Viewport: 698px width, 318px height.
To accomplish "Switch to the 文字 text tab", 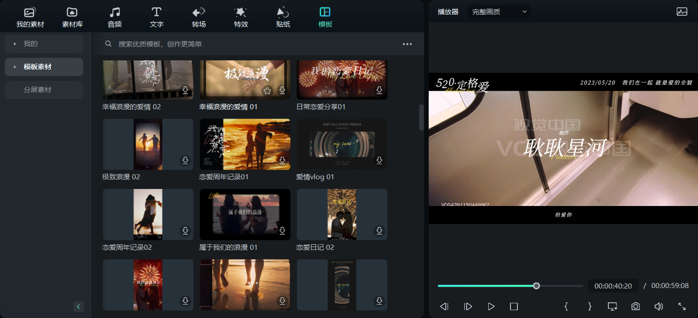I will 156,15.
